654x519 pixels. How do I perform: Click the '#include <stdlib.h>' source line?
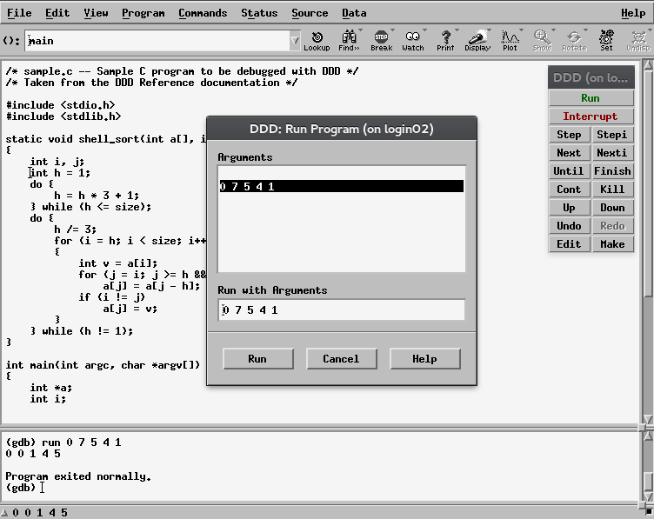pyautogui.click(x=63, y=116)
